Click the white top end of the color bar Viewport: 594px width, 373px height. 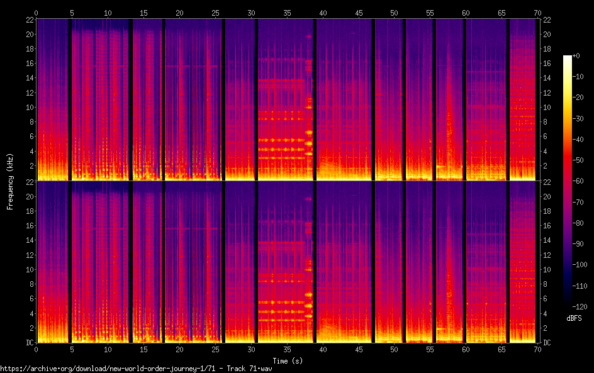coord(568,58)
